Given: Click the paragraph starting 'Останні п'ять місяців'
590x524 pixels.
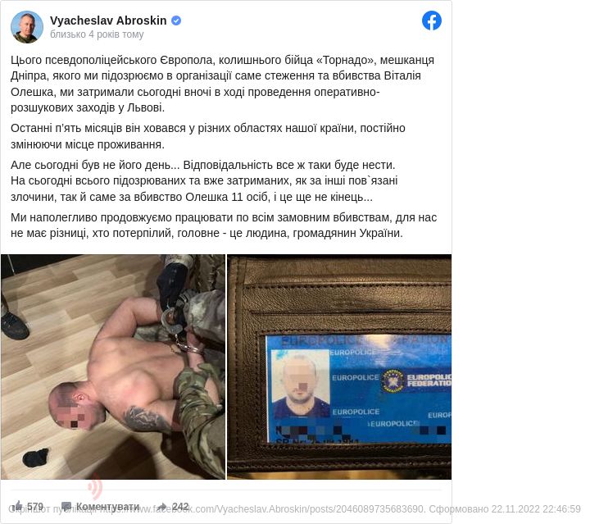Looking at the screenshot, I should click(x=207, y=136).
